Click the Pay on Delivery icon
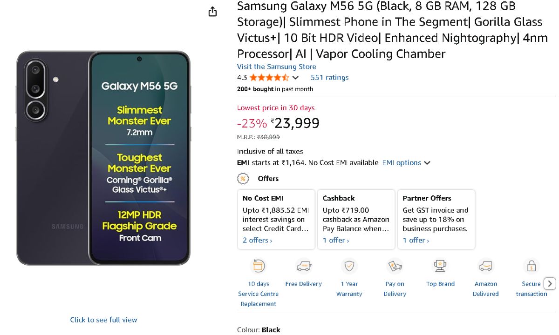Image resolution: width=559 pixels, height=335 pixels. (395, 266)
